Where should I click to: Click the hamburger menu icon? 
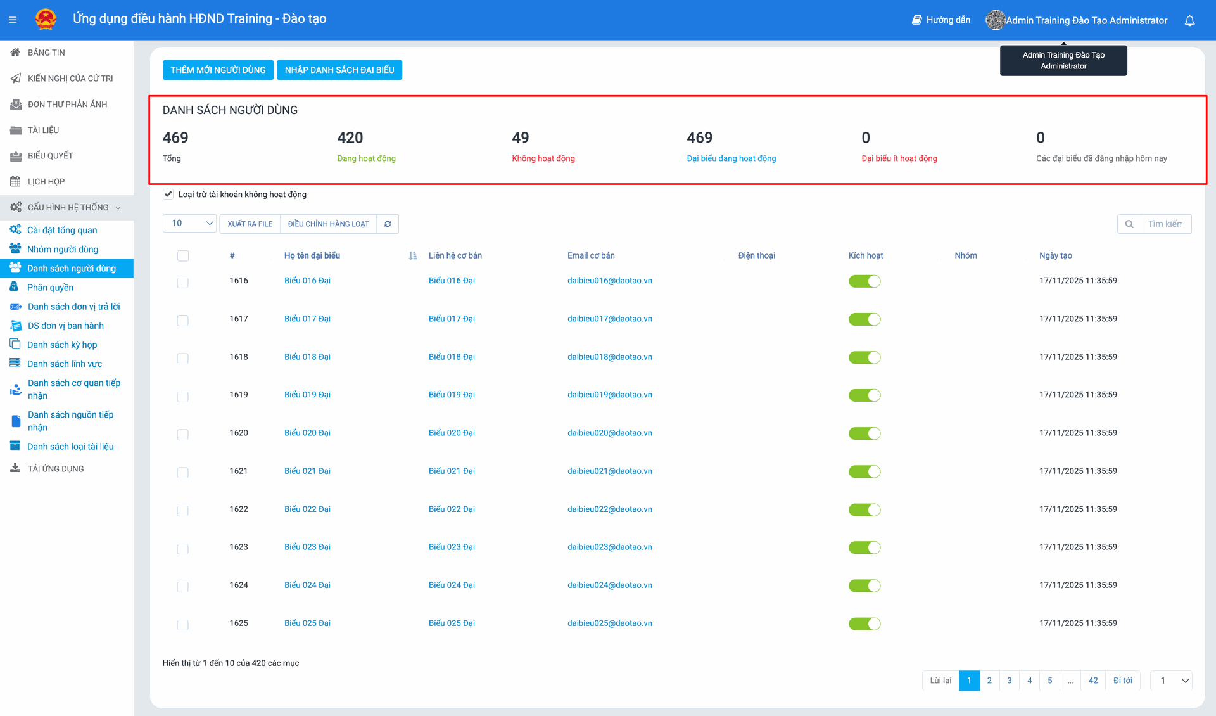click(13, 20)
